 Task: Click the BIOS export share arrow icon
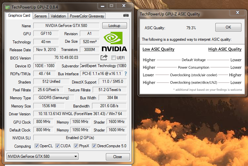(x=104, y=58)
